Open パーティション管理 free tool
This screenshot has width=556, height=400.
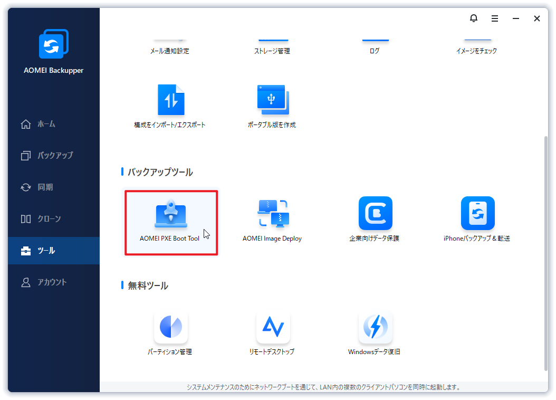(170, 334)
